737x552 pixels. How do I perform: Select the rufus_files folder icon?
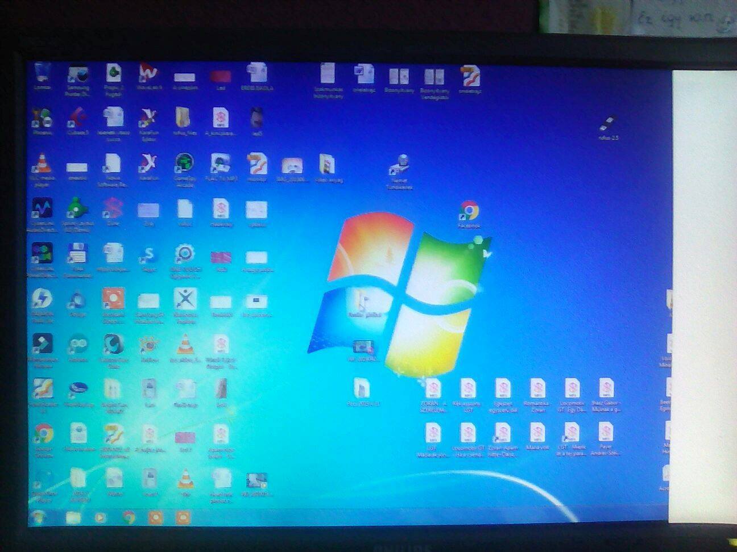[183, 121]
